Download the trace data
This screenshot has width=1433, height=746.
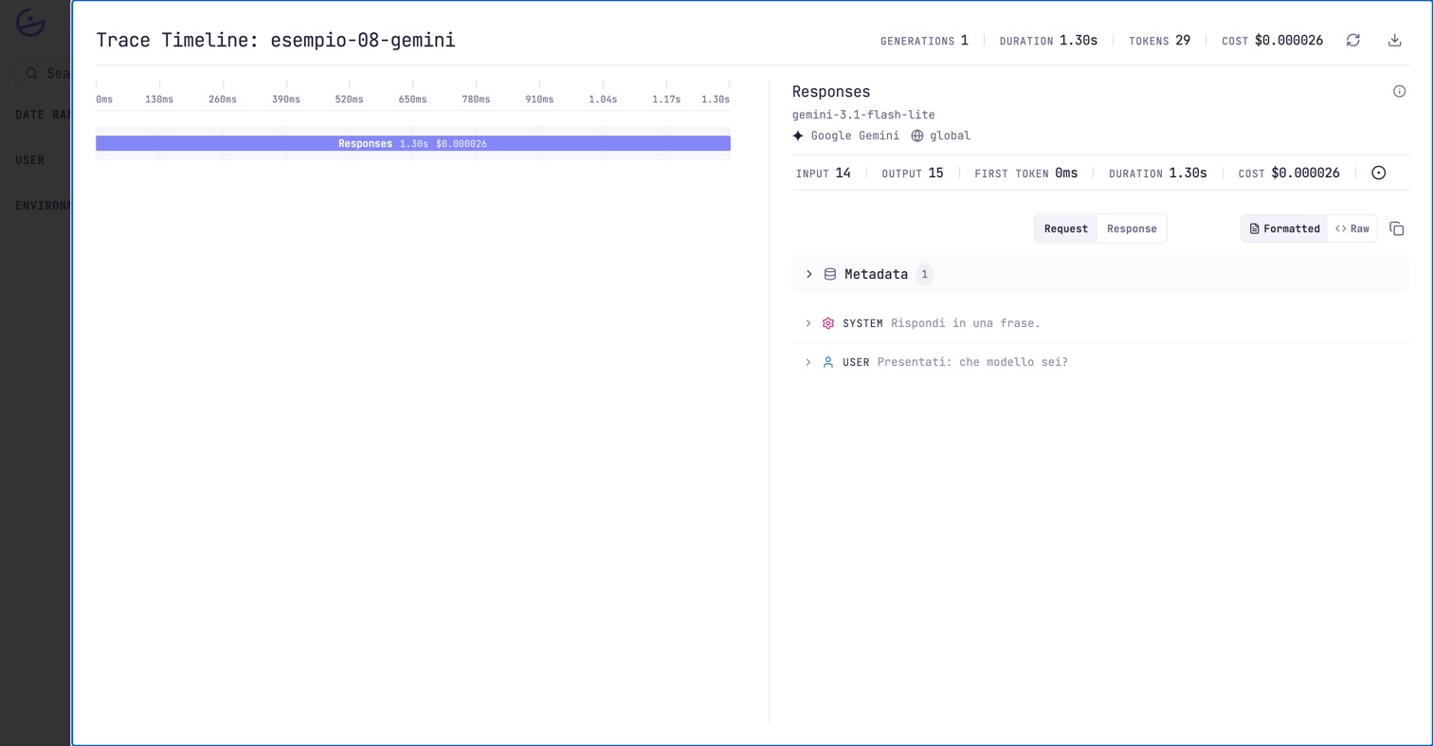1395,40
